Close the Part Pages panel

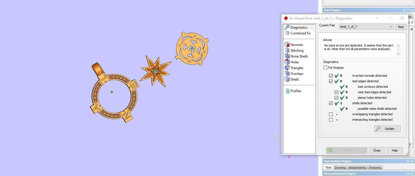(412, 10)
